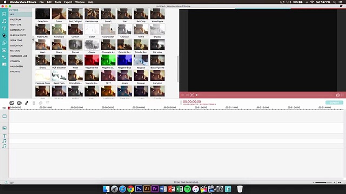Open Photoshop from the dock
This screenshot has height=194, width=346.
point(139,189)
